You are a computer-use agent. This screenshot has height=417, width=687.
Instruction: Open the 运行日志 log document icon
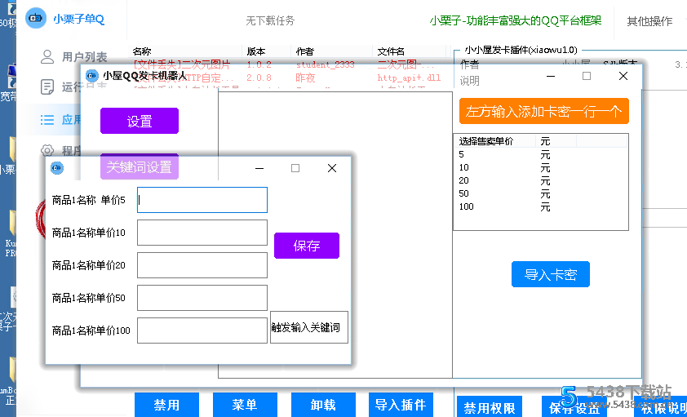pyautogui.click(x=47, y=87)
